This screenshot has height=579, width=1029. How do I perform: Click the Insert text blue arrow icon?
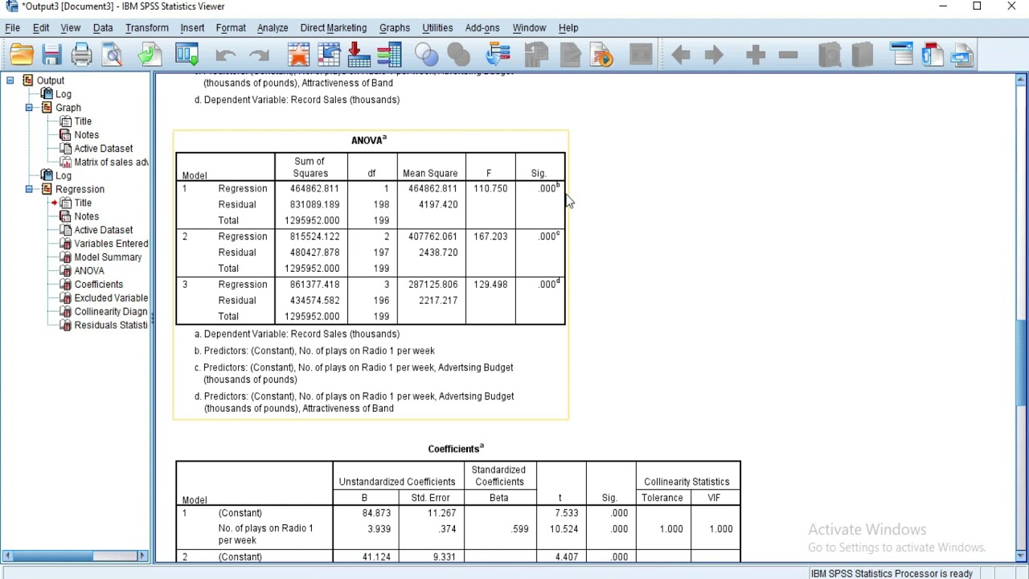click(962, 55)
